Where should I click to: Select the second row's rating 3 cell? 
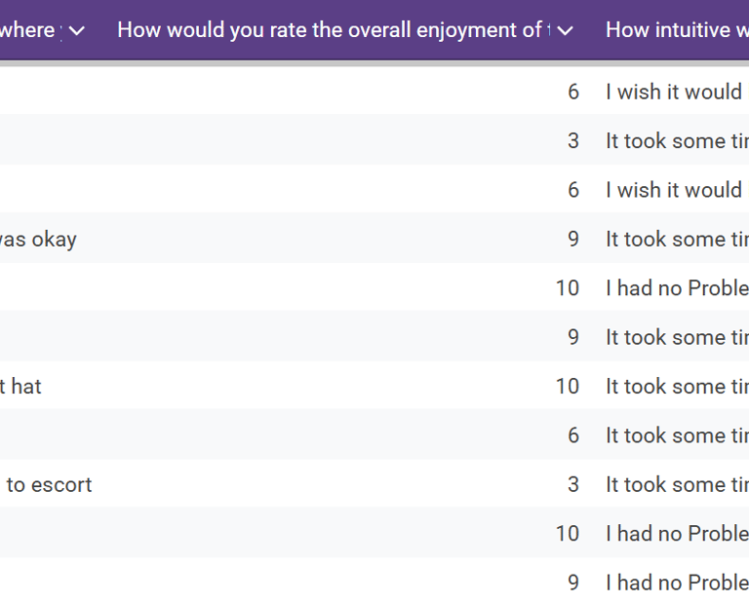point(572,140)
